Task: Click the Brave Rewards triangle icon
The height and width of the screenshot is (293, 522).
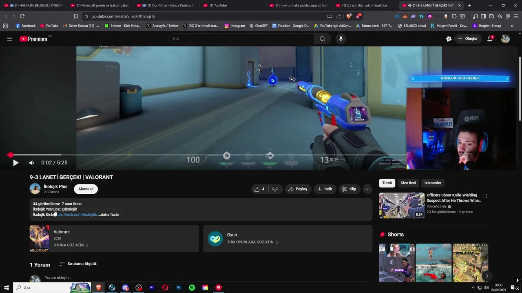Action: 358,16
